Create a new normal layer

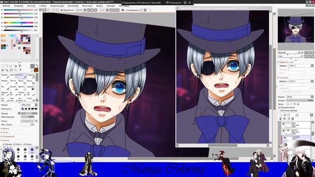click(281, 115)
